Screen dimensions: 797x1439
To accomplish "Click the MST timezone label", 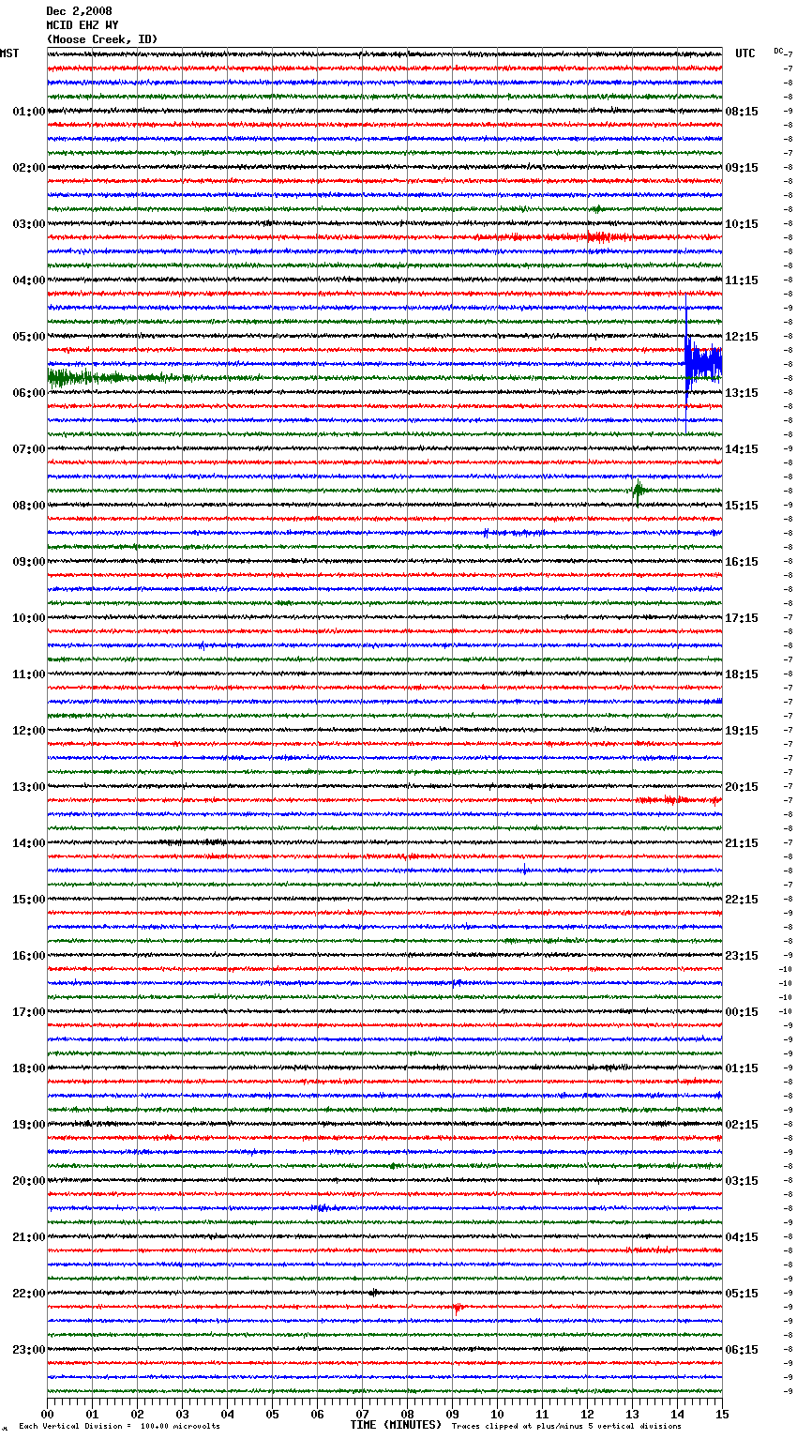I will coord(9,53).
